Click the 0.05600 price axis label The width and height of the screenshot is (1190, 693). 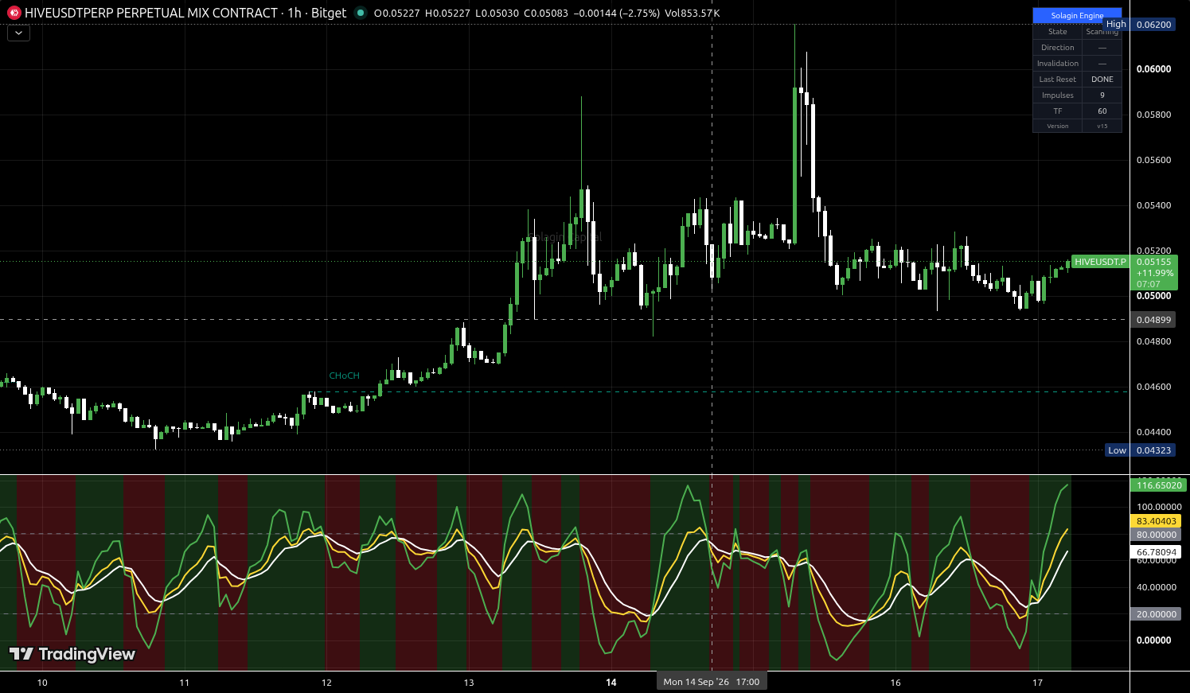point(1153,160)
